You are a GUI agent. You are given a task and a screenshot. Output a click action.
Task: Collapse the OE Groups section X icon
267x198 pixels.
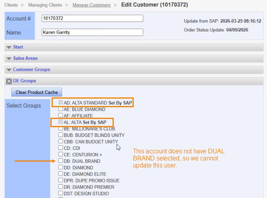pyautogui.click(x=9, y=81)
